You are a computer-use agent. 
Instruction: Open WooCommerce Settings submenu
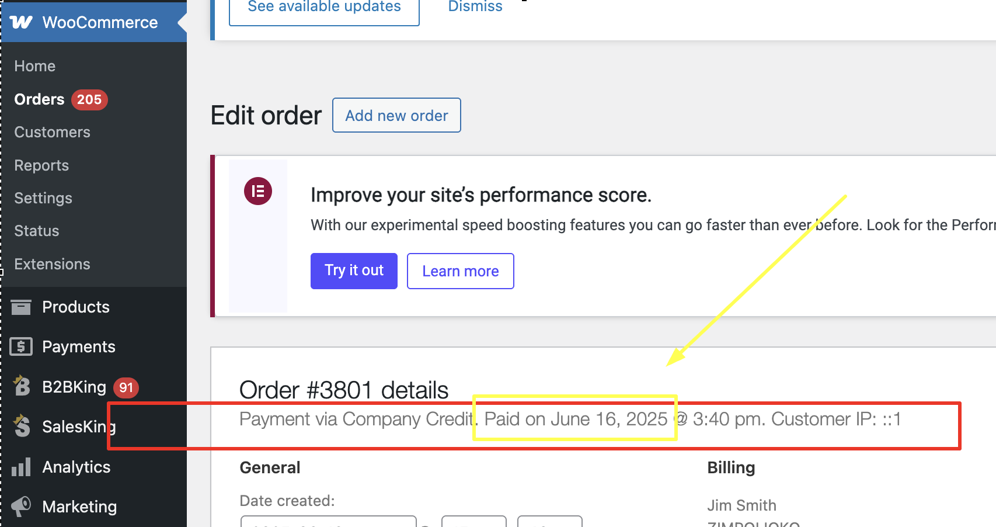coord(43,198)
